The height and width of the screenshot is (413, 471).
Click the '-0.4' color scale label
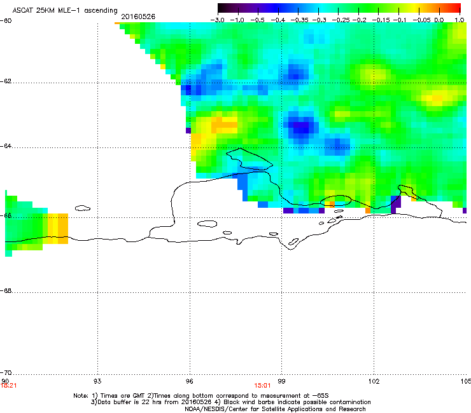point(278,20)
